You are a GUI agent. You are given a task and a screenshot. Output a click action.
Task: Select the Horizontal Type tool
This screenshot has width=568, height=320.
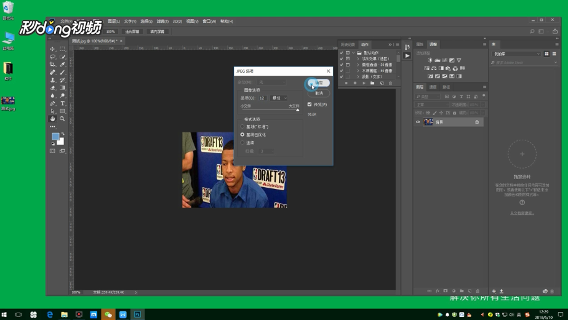(x=62, y=103)
